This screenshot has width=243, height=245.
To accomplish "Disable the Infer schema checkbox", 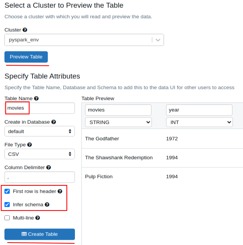I will (x=7, y=205).
